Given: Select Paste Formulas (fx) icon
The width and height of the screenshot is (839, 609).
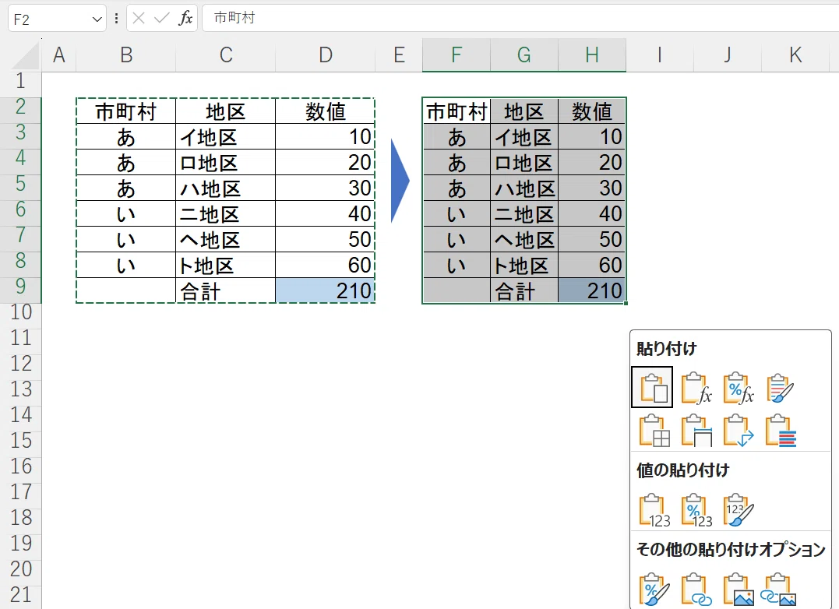Looking at the screenshot, I should coord(695,388).
